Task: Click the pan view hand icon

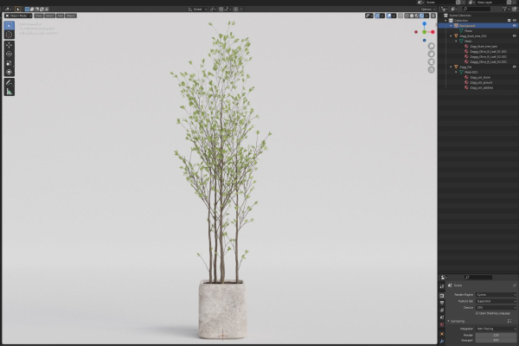Action: (431, 54)
